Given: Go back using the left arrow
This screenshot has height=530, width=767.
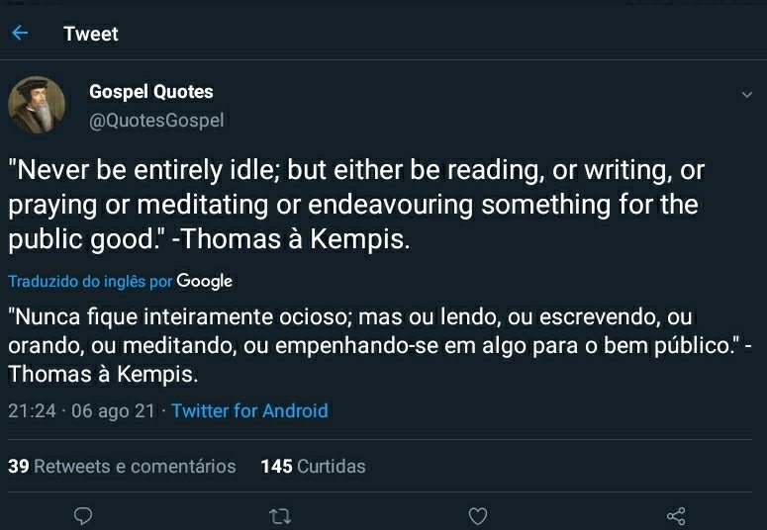Looking at the screenshot, I should coord(20,34).
